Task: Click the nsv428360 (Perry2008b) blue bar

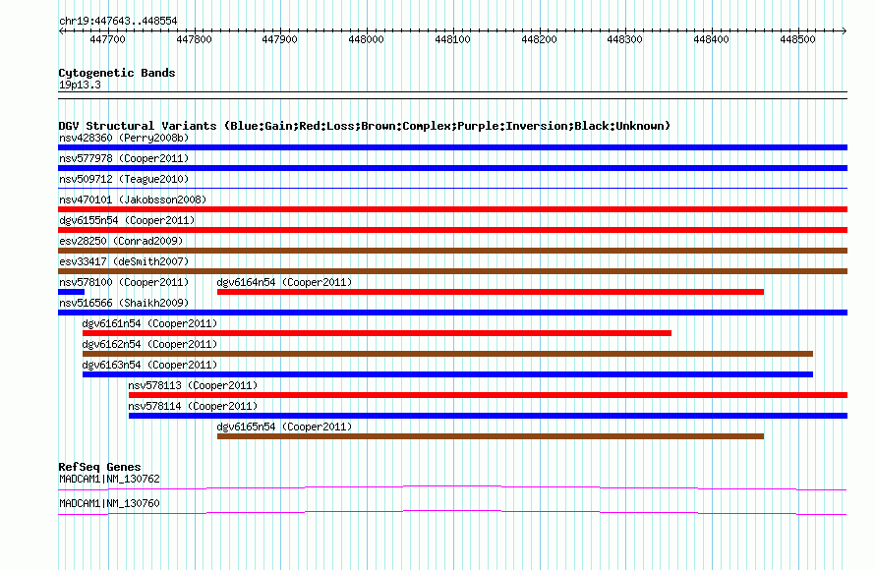Action: pos(452,147)
